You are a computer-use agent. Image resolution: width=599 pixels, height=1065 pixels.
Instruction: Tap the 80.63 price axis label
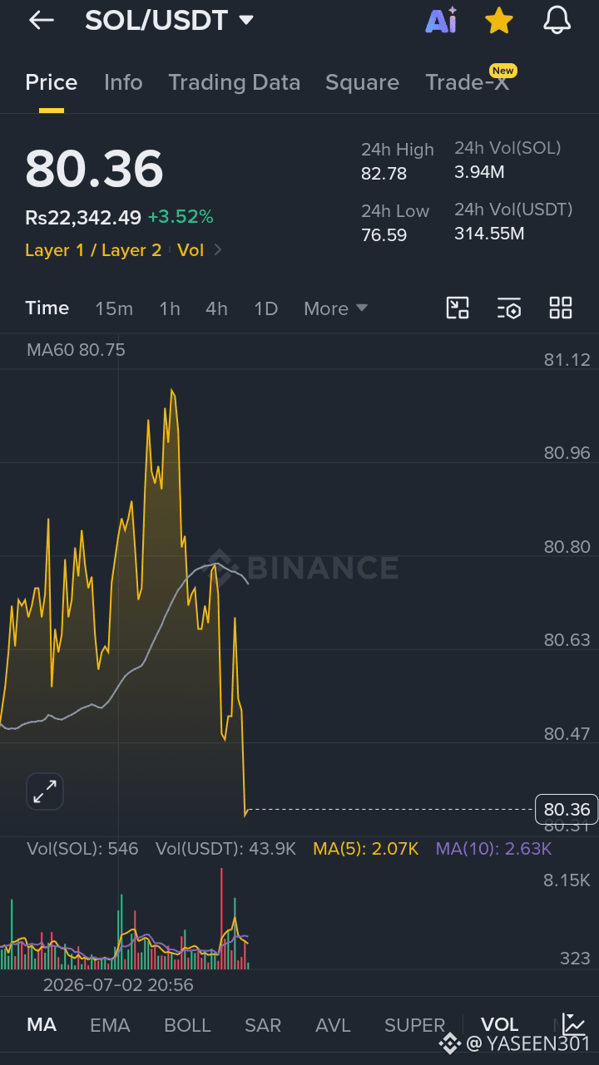567,640
